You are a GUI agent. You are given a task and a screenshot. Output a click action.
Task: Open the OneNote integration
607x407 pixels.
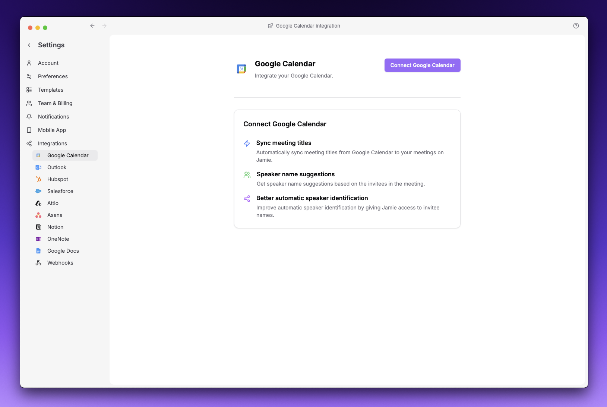[58, 239]
